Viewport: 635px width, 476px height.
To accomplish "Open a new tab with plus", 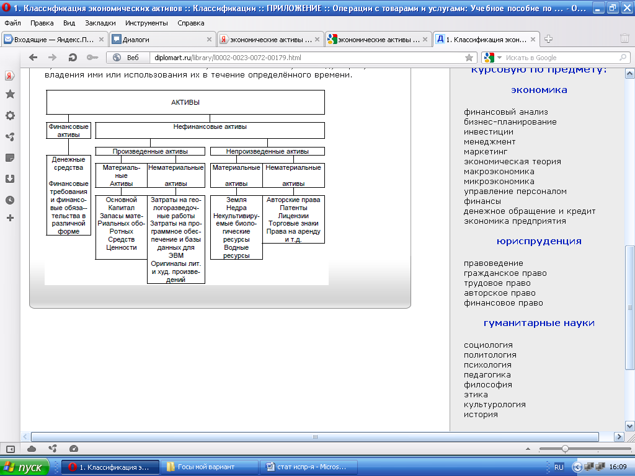I will pos(548,39).
